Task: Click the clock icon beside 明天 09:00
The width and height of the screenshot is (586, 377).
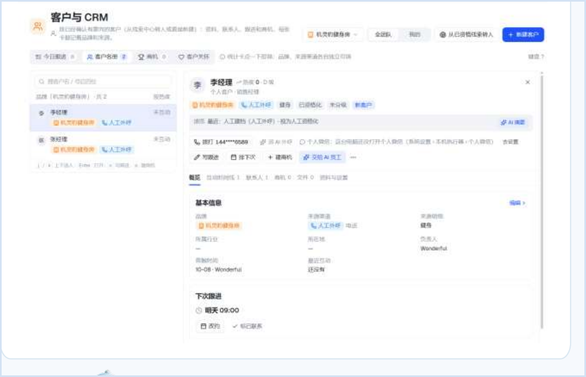Action: tap(199, 311)
